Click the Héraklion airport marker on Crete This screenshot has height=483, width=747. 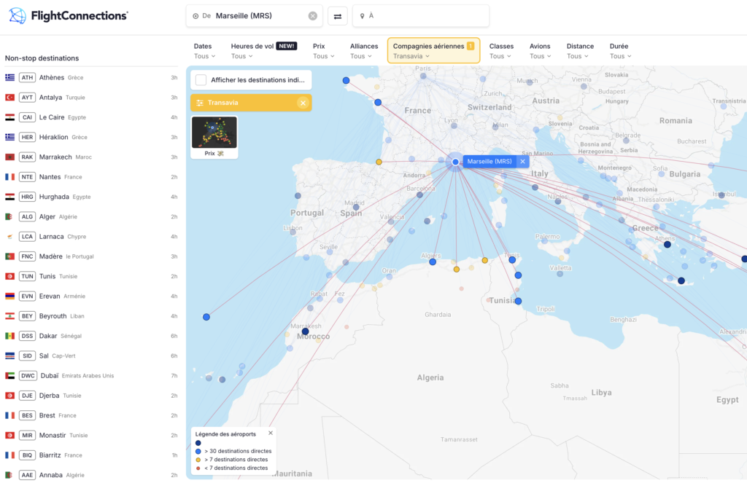click(681, 280)
